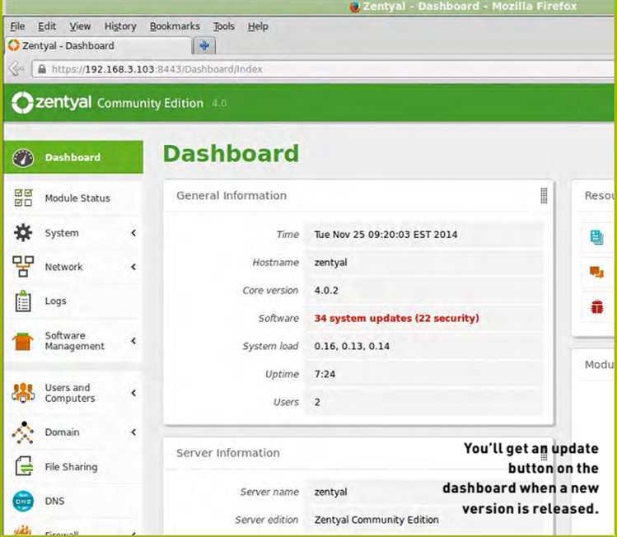
Task: Click the red gift box icon
Action: (597, 306)
